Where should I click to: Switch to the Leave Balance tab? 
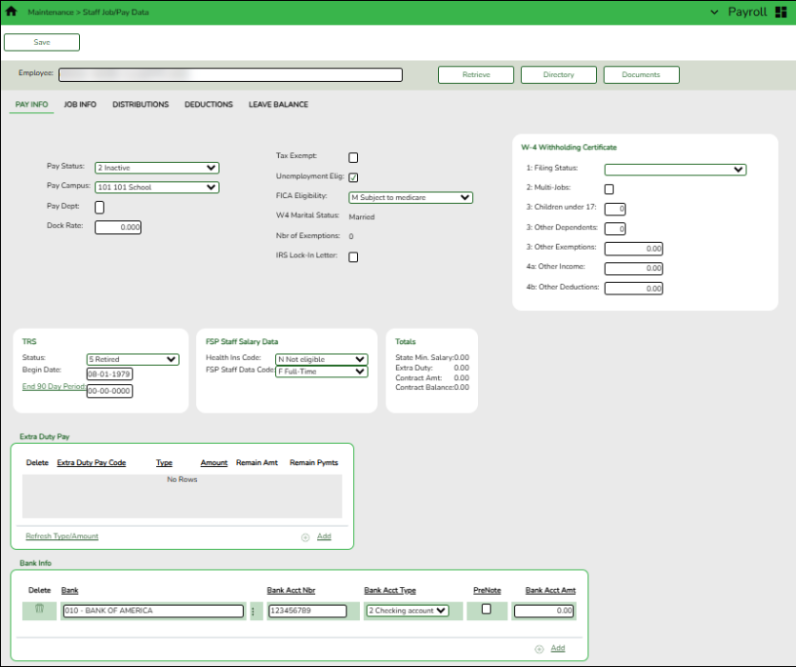(278, 104)
